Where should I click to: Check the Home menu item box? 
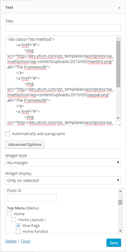click(9, 214)
